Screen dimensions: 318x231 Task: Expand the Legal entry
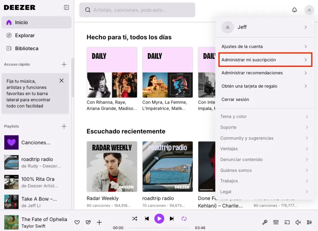coord(264,192)
